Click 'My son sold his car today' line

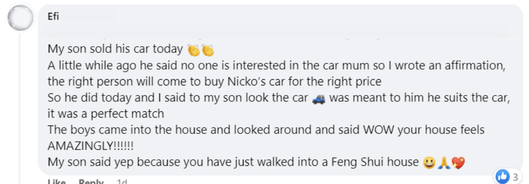pos(115,50)
